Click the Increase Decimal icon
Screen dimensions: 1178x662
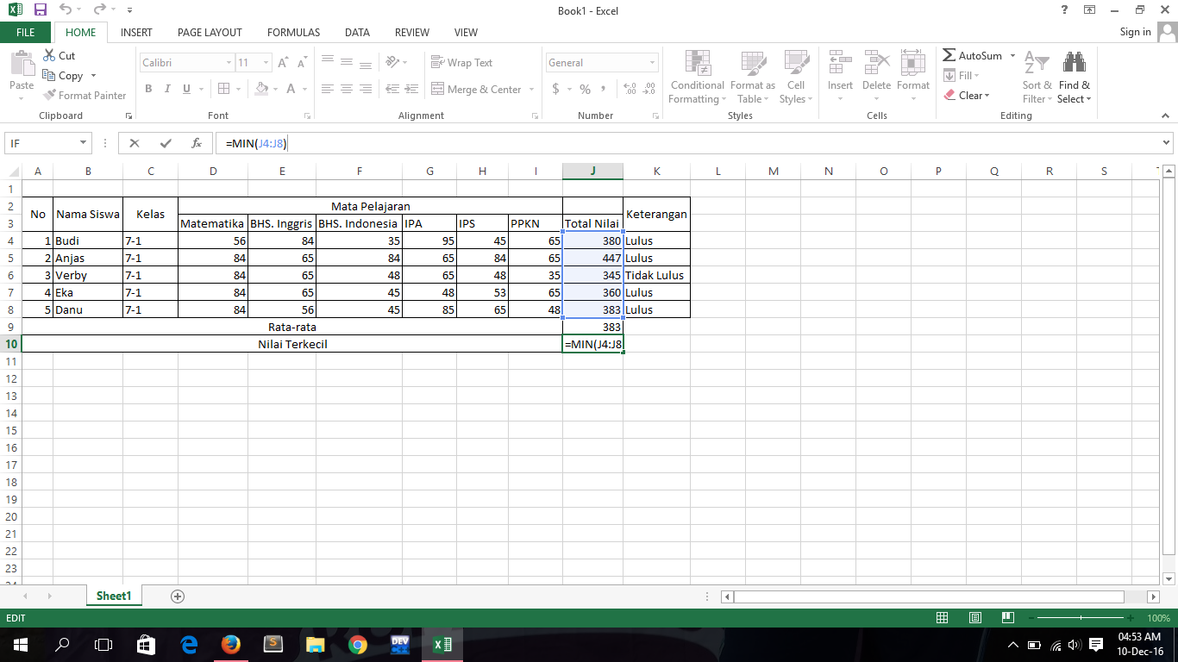coord(629,89)
